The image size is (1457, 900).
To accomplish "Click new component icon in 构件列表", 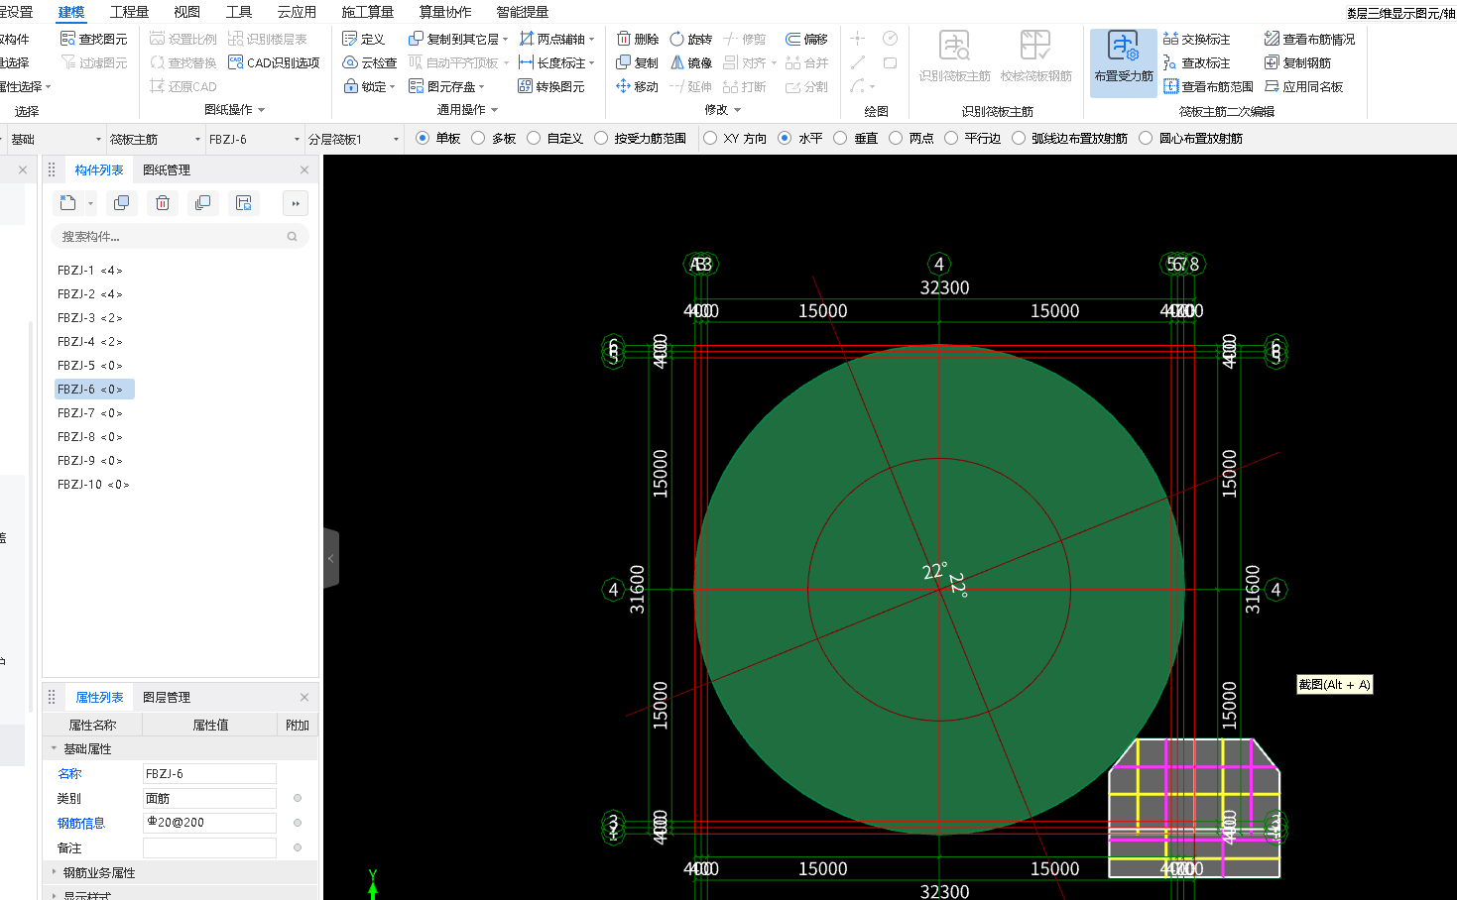I will [67, 203].
